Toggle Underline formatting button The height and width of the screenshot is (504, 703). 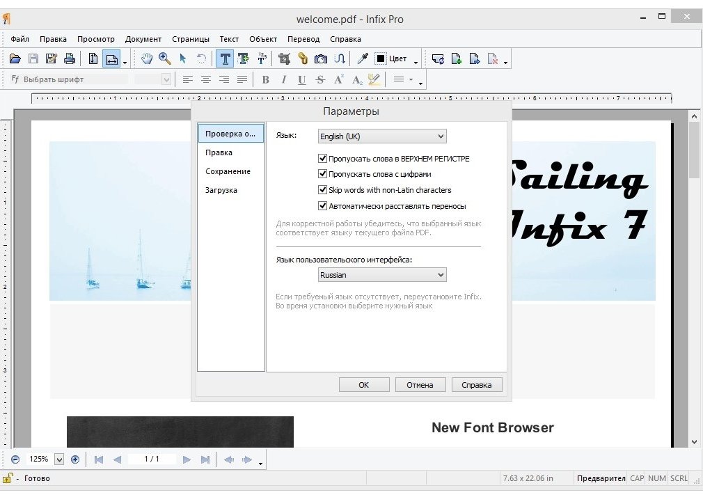pos(302,80)
